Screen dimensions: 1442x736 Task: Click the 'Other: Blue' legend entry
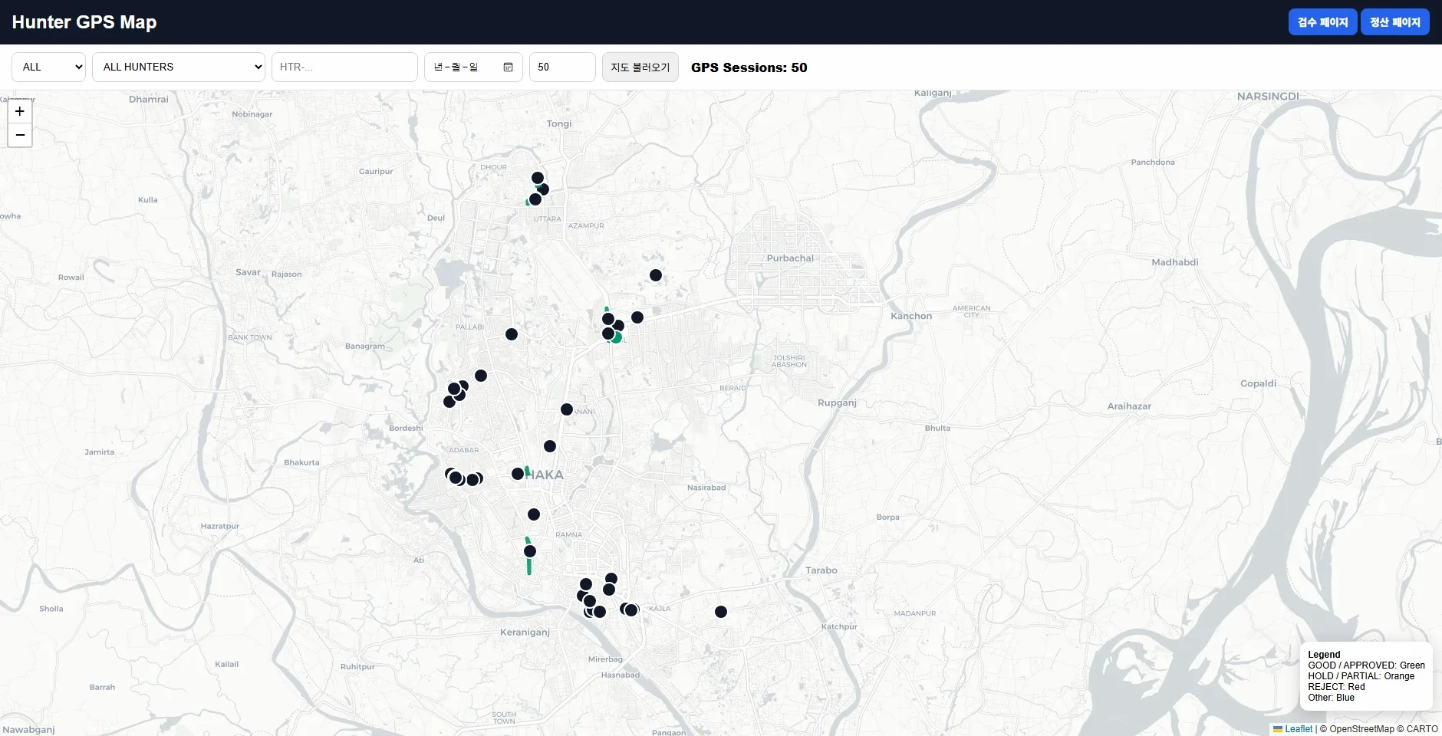tap(1332, 698)
